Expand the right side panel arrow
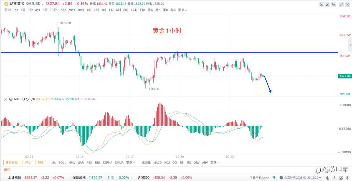Screen dimensions: 352x181 (x=350, y=45)
